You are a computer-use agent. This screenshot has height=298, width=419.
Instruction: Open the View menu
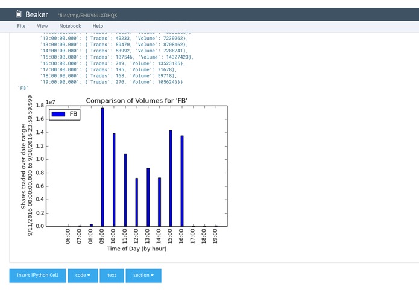[42, 26]
